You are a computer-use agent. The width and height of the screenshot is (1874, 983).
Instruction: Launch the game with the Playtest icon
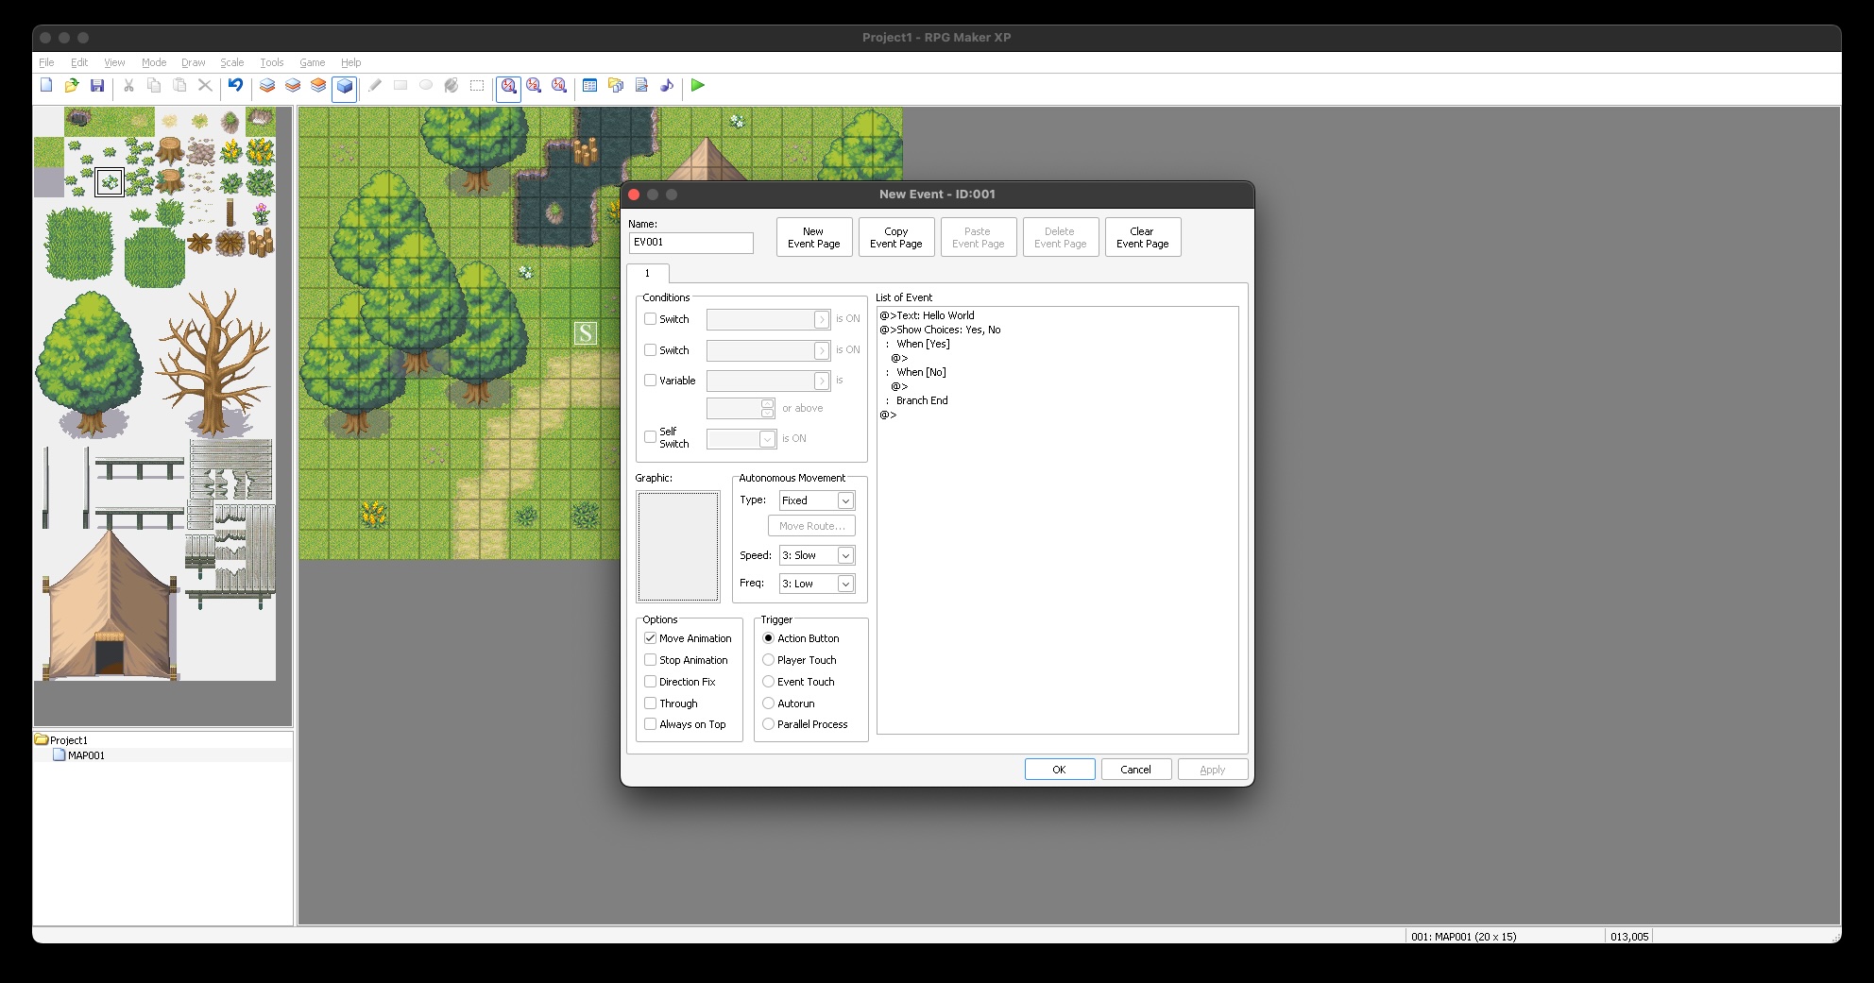click(697, 85)
